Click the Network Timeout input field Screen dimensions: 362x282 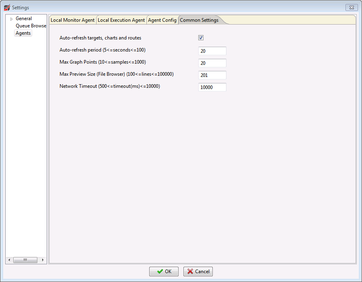point(212,87)
